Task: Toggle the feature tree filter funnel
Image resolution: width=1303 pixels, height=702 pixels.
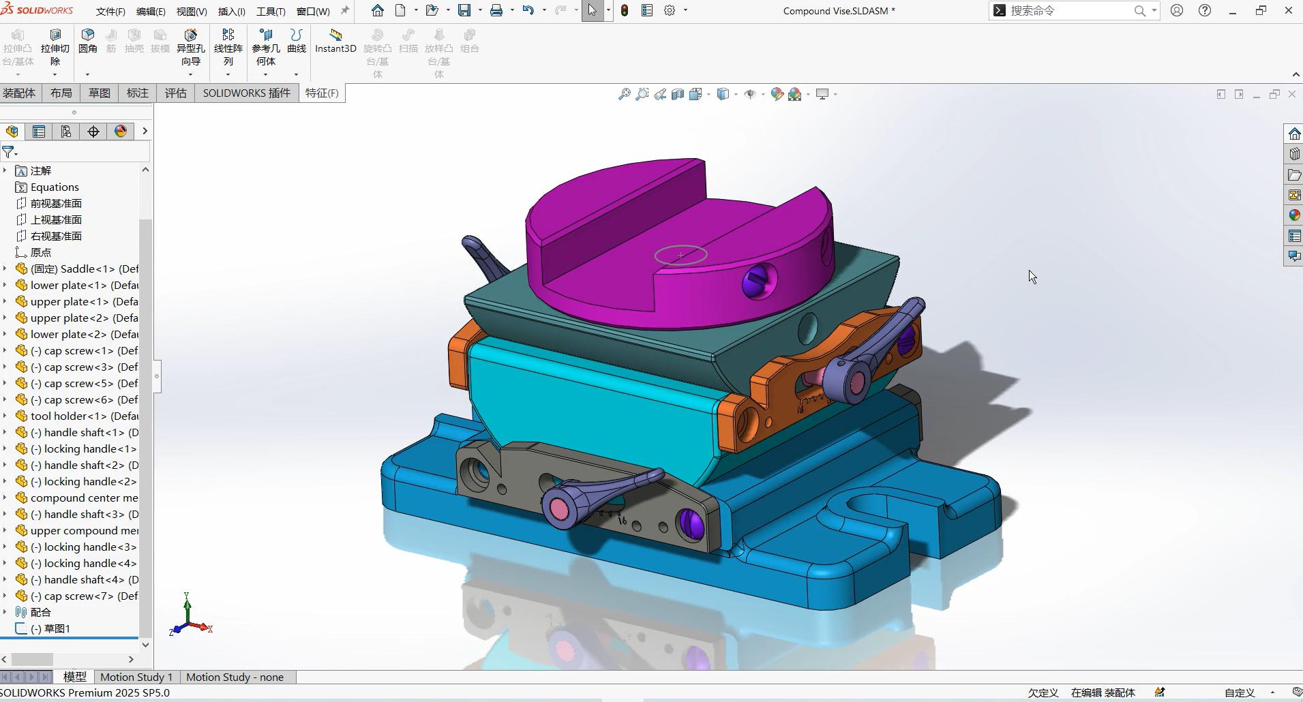Action: click(x=8, y=152)
